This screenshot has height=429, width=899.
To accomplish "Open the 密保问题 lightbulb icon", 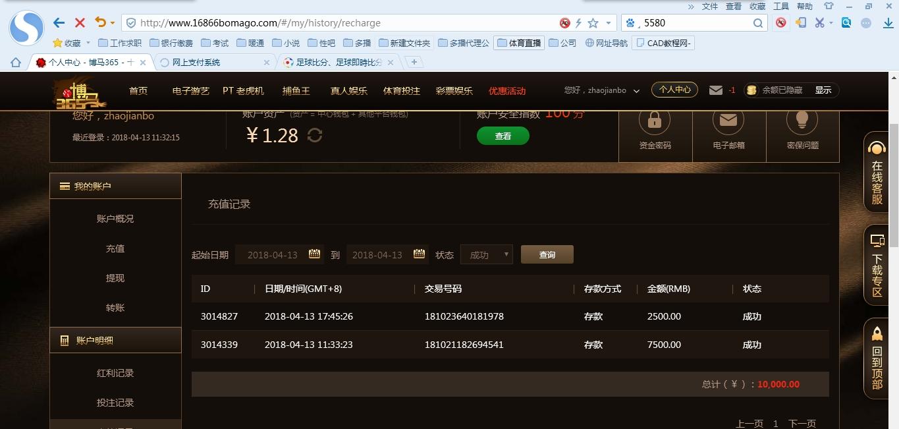I will tap(802, 121).
